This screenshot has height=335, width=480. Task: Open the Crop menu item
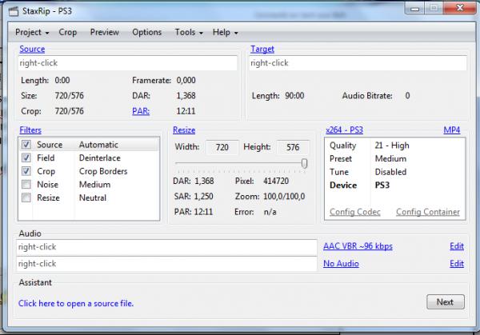click(68, 32)
